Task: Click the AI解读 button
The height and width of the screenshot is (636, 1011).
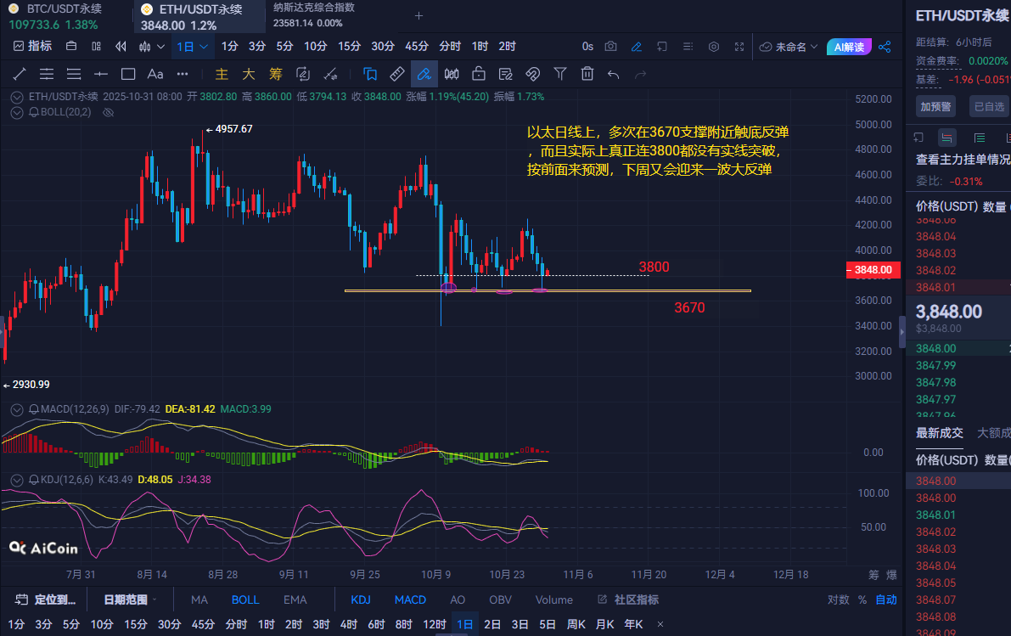Action: [x=849, y=47]
